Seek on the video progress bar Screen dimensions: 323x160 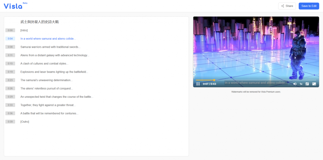click(256, 80)
